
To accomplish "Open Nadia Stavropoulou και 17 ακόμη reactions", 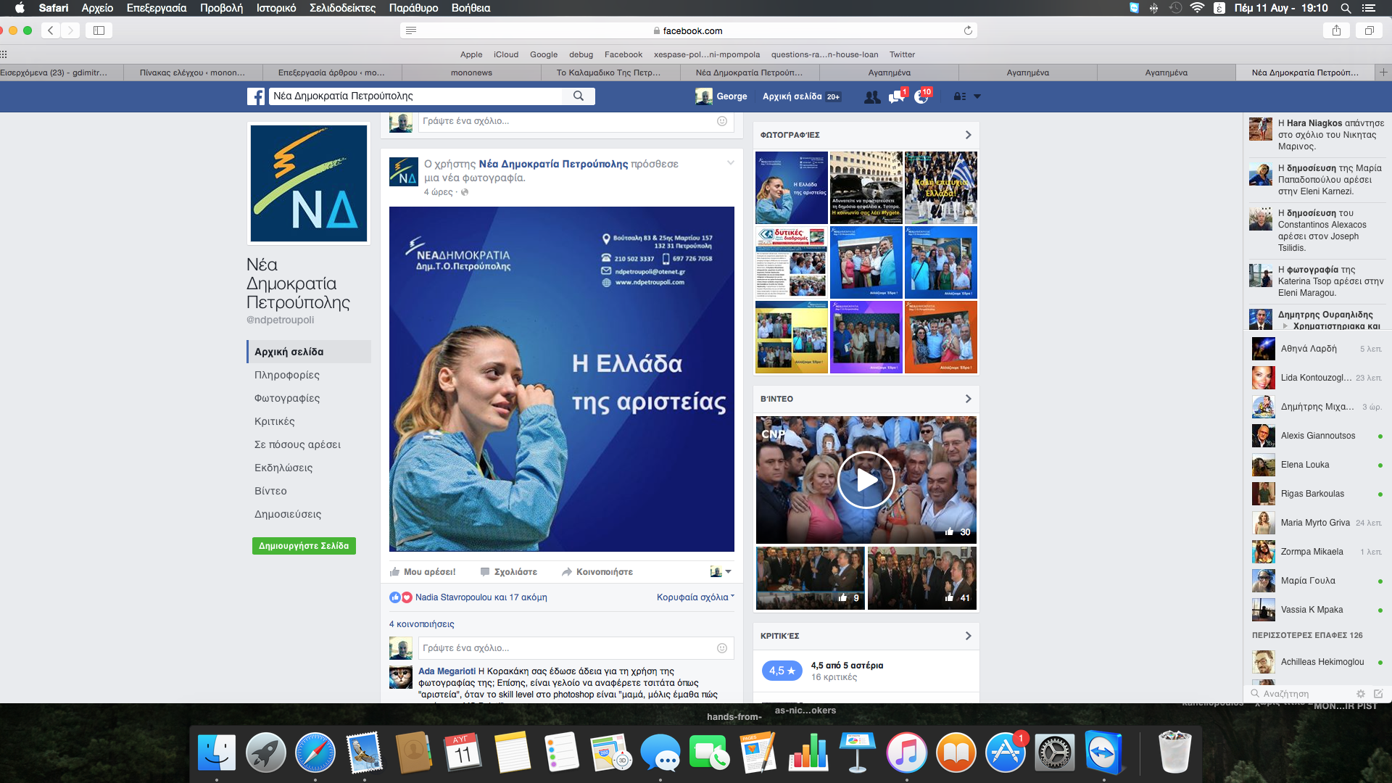I will click(x=481, y=597).
